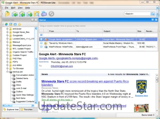This screenshot has height=119, width=160.
Task: Click the Print toolbar icon
Action: (44, 14)
